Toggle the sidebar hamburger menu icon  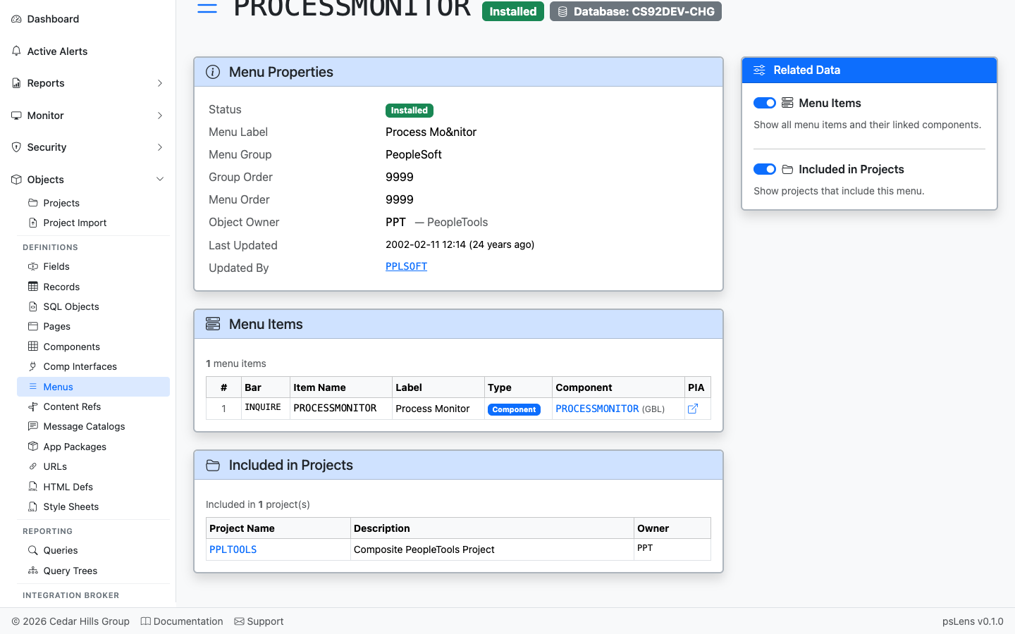coord(207,8)
